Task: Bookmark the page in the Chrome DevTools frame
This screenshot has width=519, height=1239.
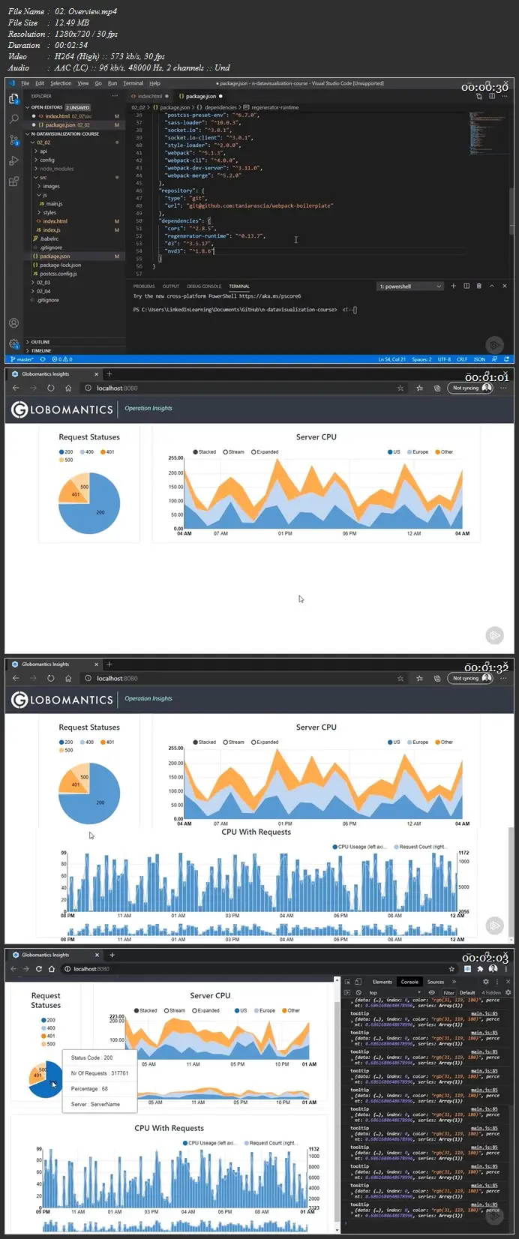Action: click(453, 968)
